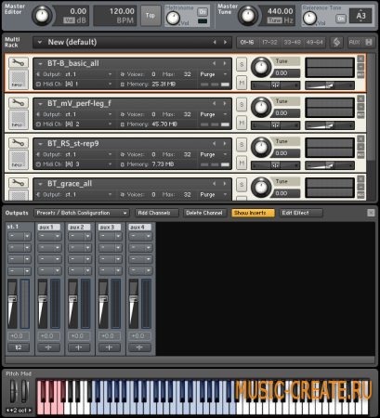The width and height of the screenshot is (380, 418).
Task: Select the 17-32 rack page tab
Action: pos(269,42)
